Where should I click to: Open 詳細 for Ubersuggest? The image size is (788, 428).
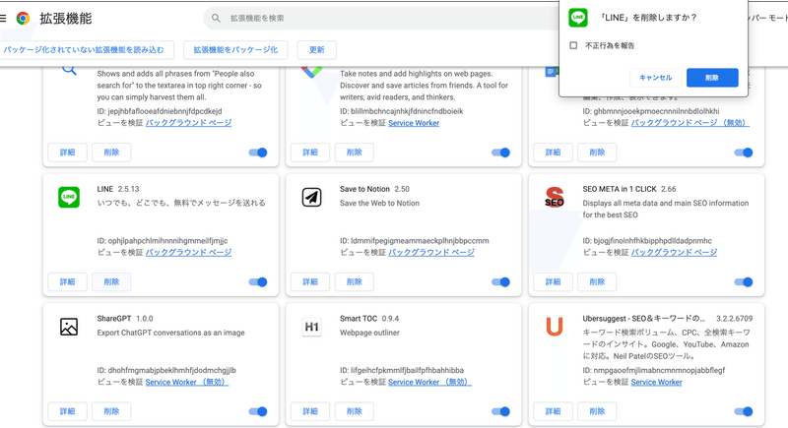point(553,411)
